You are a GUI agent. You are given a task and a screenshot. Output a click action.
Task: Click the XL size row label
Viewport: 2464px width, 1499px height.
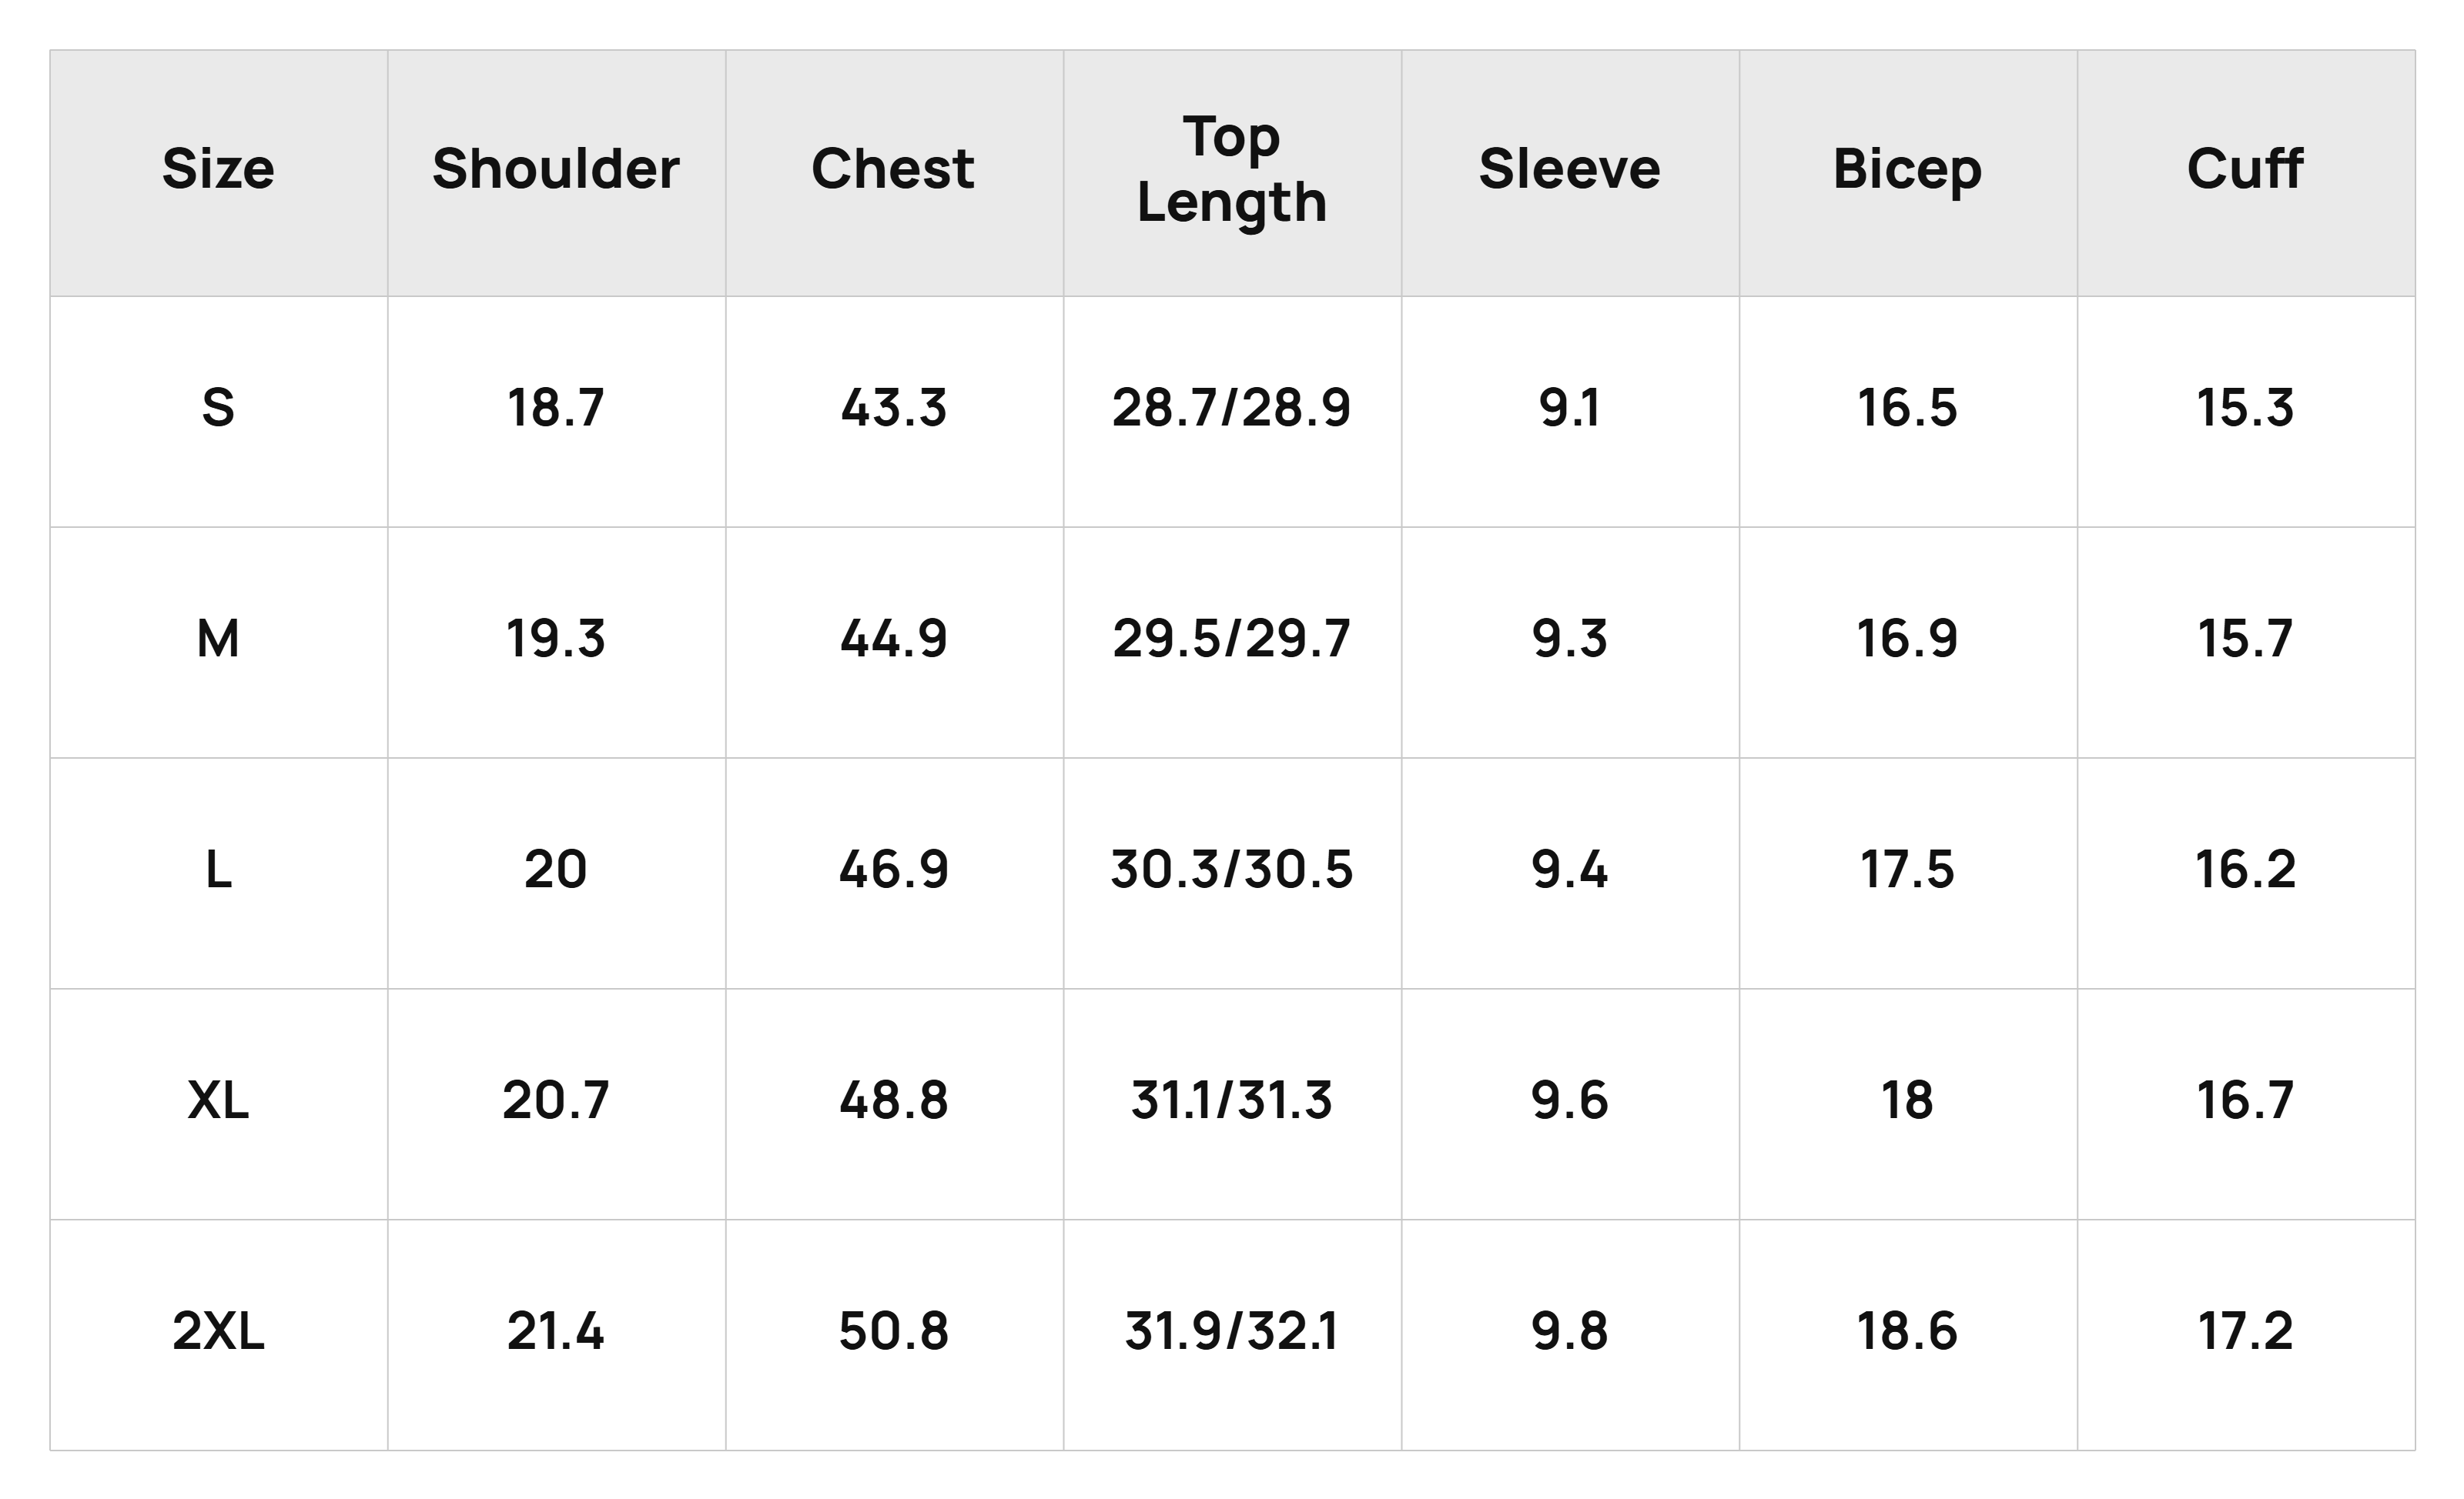coord(218,1100)
